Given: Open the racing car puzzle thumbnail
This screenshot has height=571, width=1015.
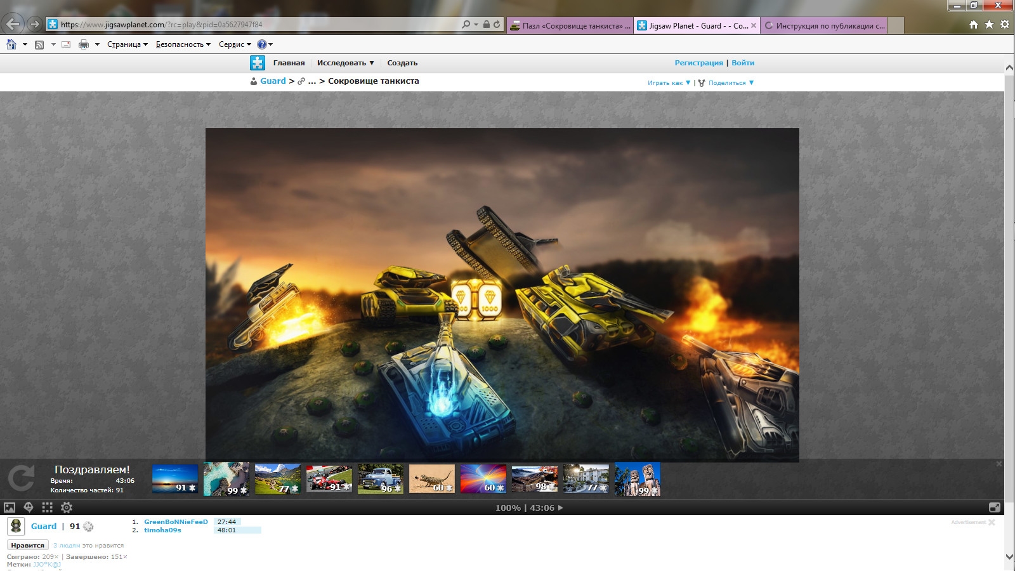Looking at the screenshot, I should [x=329, y=479].
